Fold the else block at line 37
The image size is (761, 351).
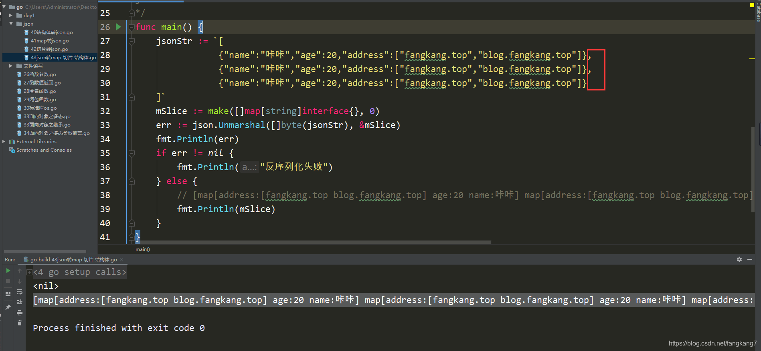pos(132,181)
